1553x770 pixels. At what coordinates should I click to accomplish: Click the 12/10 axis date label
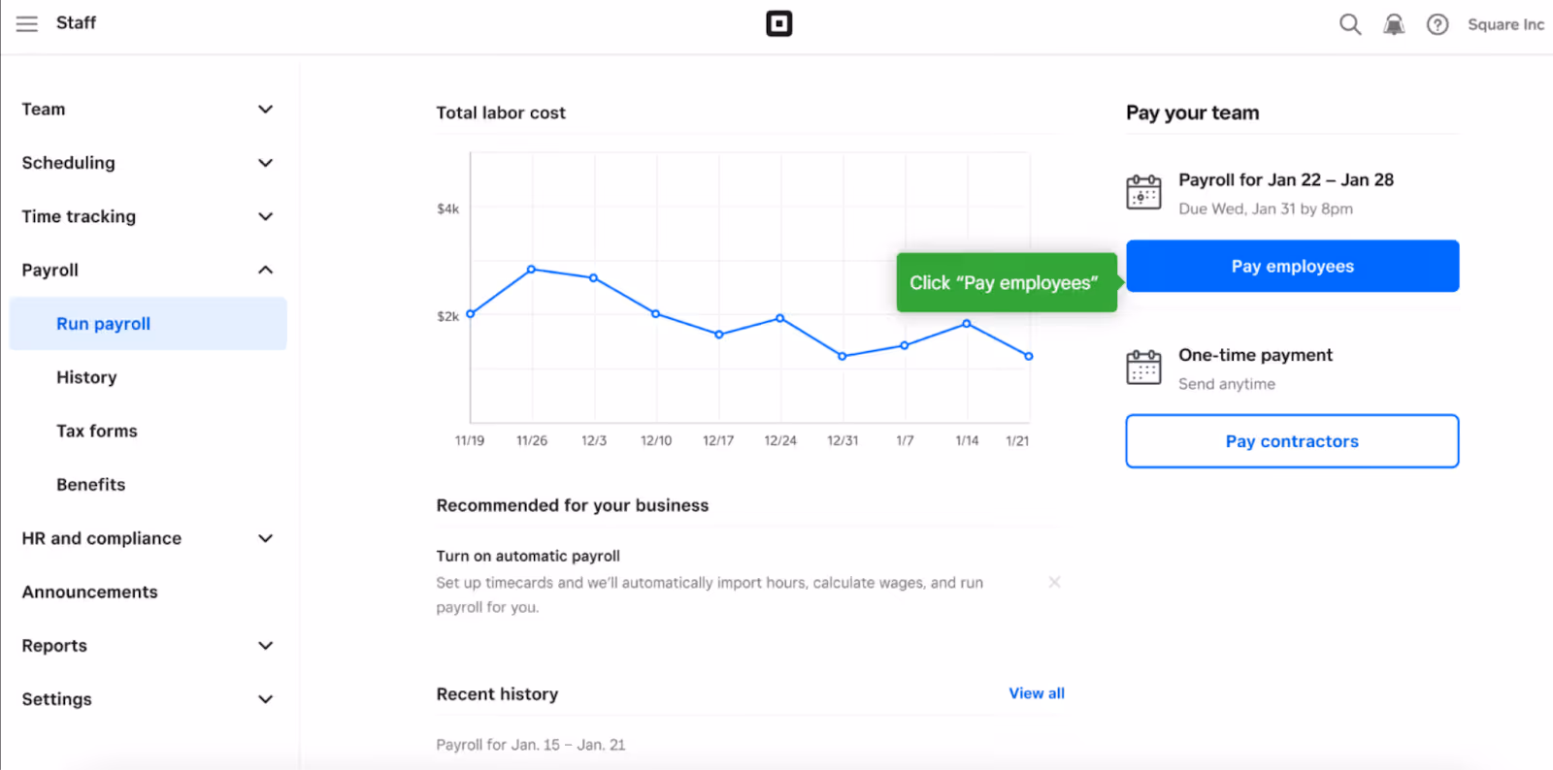point(656,440)
